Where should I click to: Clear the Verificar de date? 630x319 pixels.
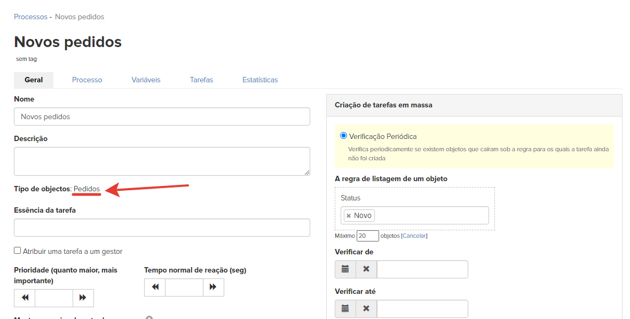click(x=366, y=269)
